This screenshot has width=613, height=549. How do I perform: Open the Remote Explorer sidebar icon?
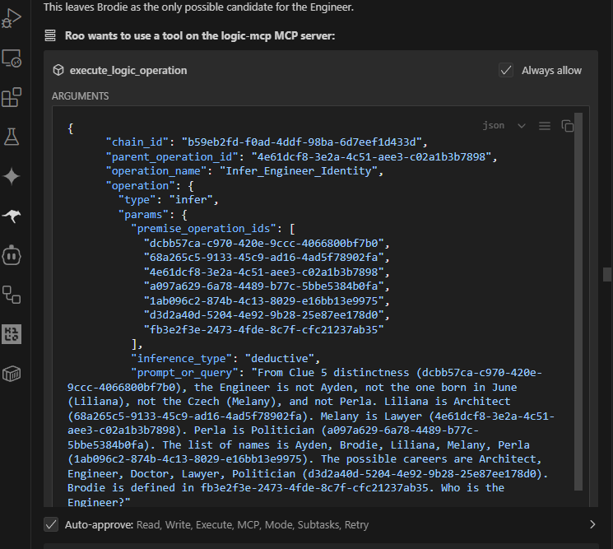pyautogui.click(x=12, y=58)
